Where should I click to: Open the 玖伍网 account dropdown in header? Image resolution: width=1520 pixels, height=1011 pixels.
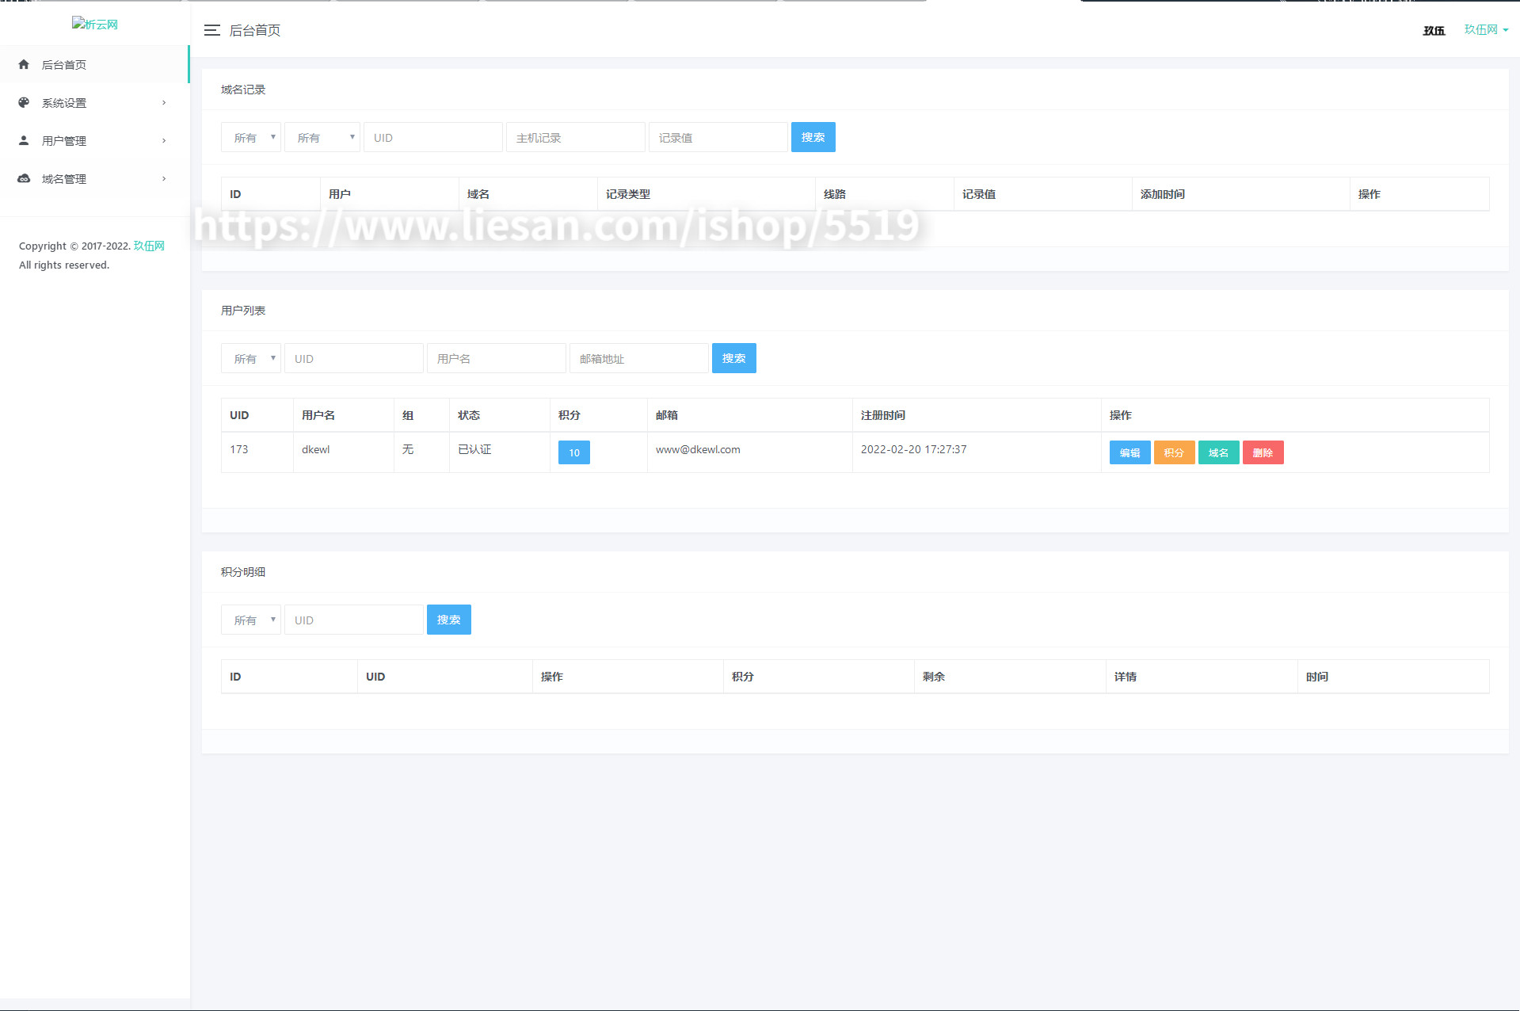(1486, 29)
